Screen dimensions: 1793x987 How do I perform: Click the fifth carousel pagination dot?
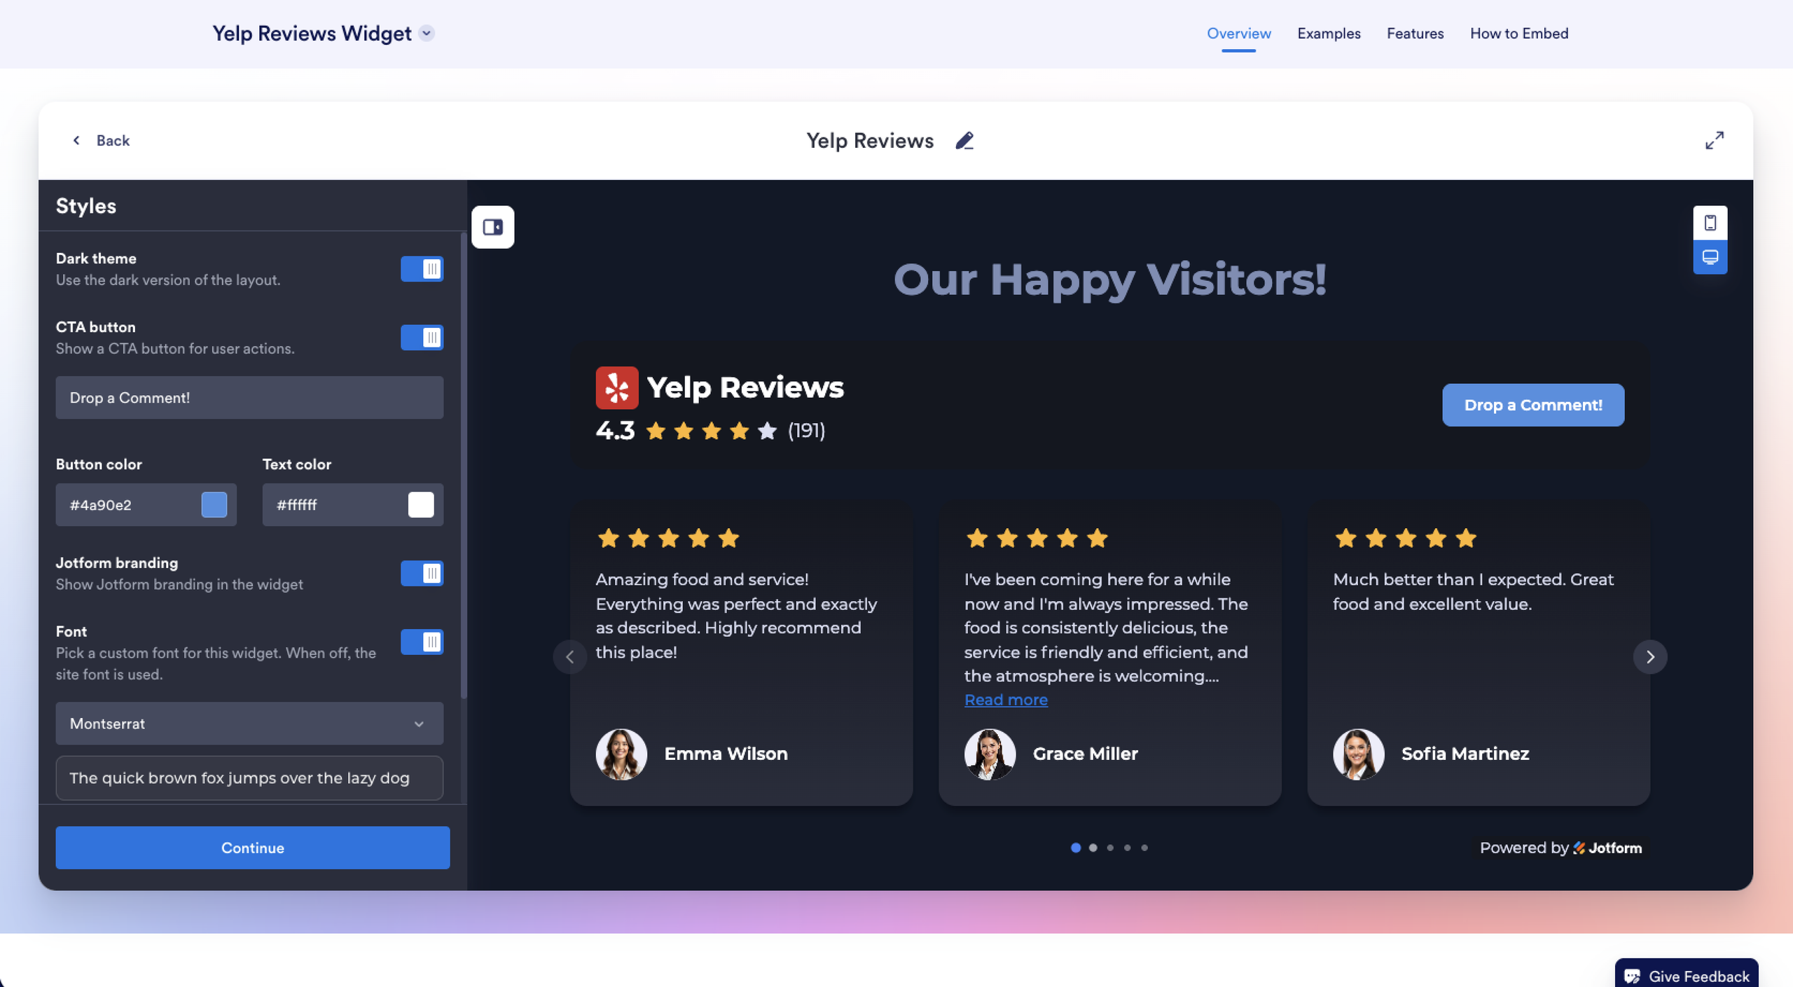1144,848
